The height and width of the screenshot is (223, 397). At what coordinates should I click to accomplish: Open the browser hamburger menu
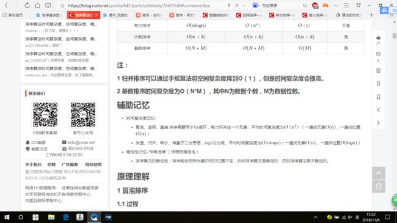pos(346,5)
